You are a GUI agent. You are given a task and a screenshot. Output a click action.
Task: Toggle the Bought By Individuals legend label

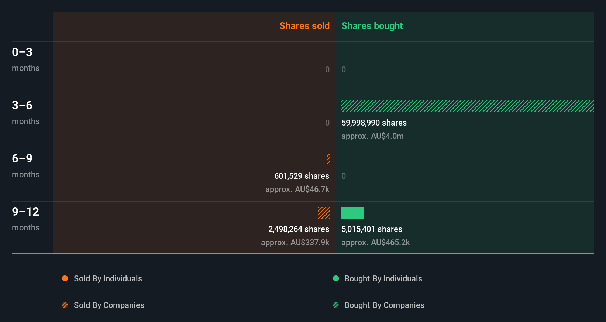tap(383, 279)
